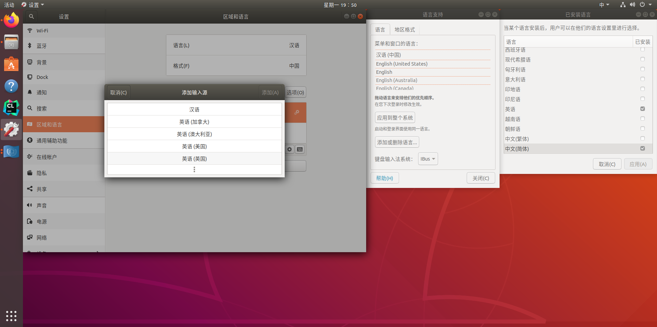Uncheck the 中文(简体) installed checkbox

point(642,148)
